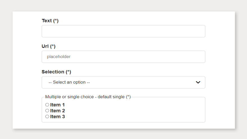The height and width of the screenshot is (139, 247).
Task: Click the 'Url (*)' field label
Action: click(x=48, y=46)
